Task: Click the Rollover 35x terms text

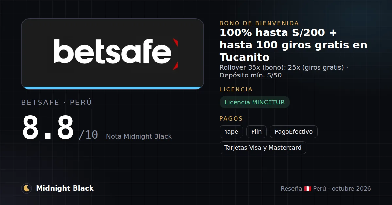Action: coord(284,71)
